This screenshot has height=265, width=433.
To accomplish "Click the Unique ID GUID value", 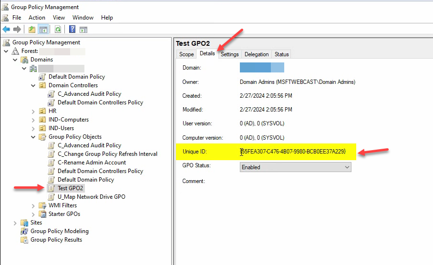I will pos(293,151).
